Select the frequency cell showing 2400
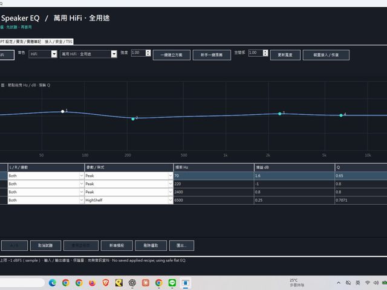The width and height of the screenshot is (387, 290). tap(213, 192)
